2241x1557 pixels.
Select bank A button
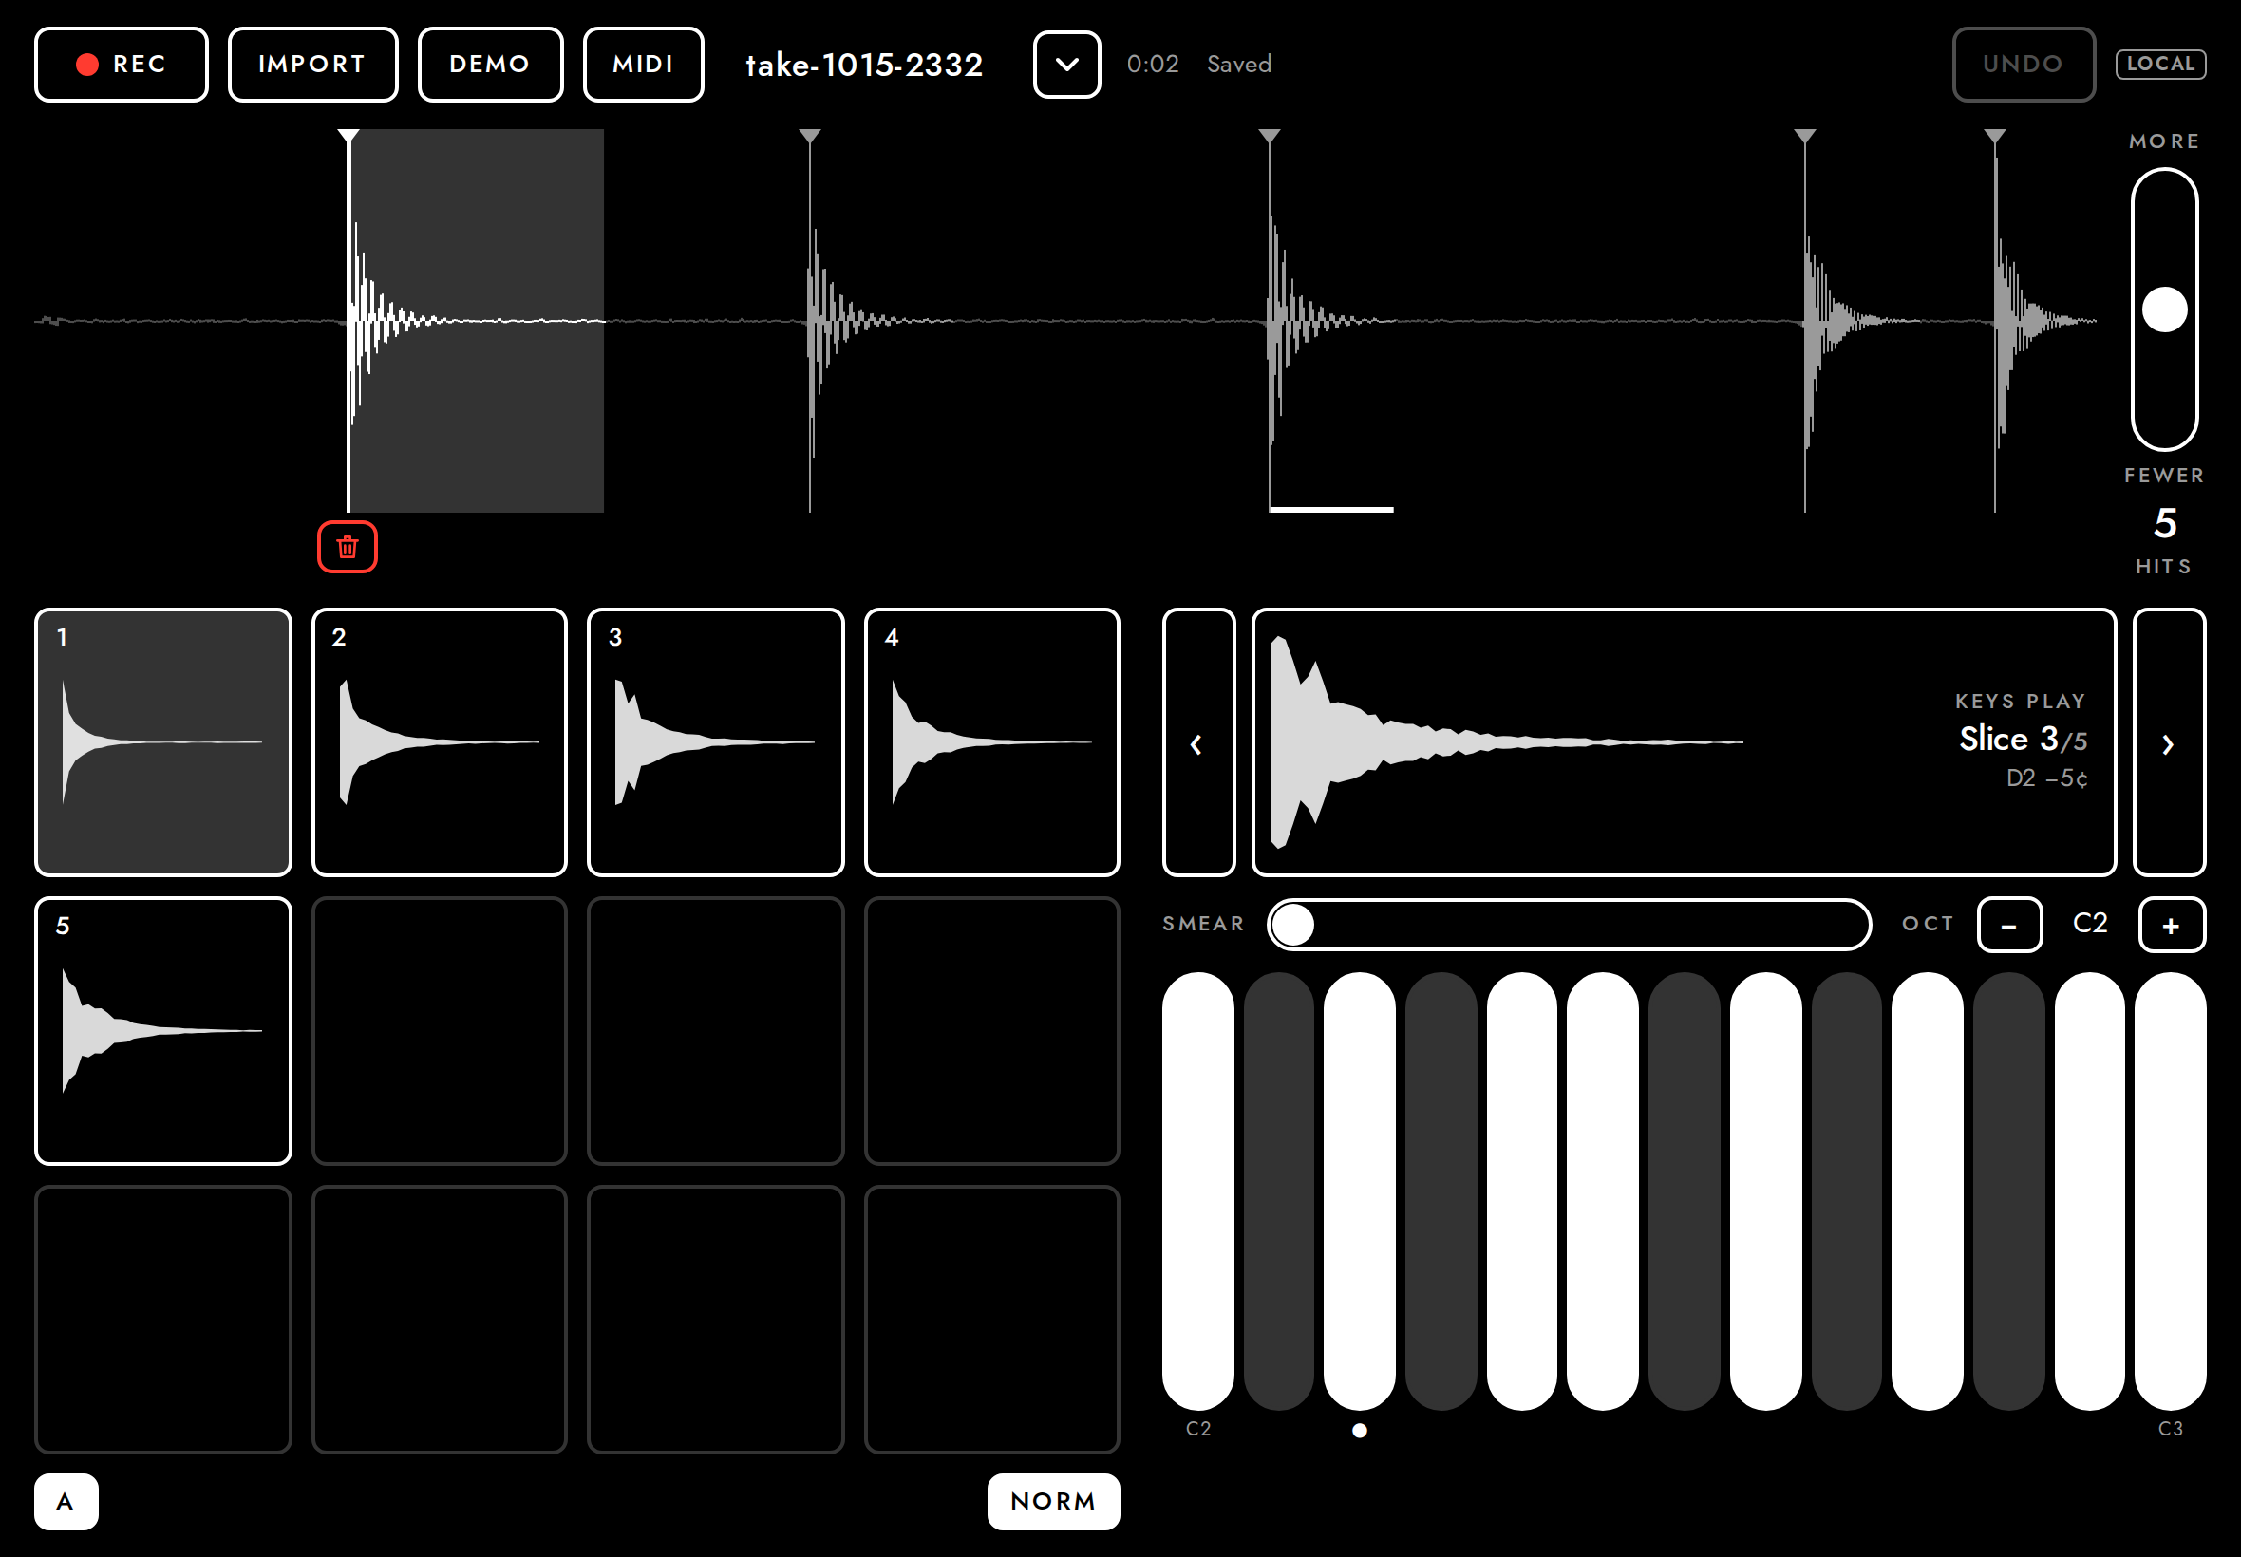click(66, 1501)
